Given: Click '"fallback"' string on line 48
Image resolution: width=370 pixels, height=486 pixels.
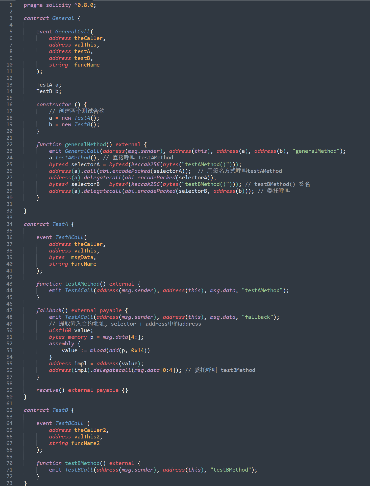Looking at the screenshot, I should tap(257, 317).
